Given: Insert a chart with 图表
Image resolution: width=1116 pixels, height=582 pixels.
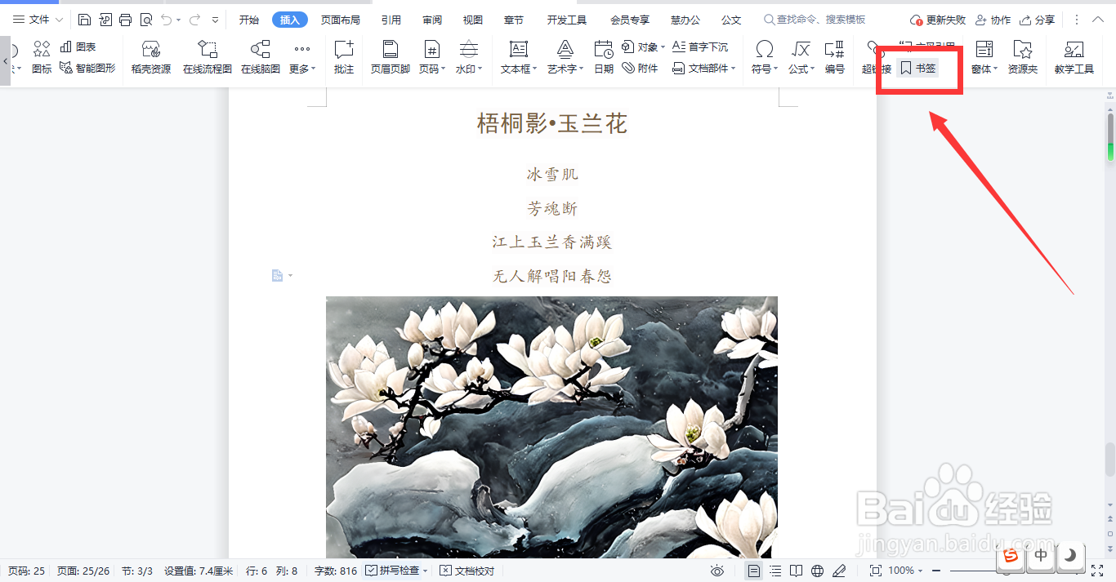Looking at the screenshot, I should pos(78,47).
